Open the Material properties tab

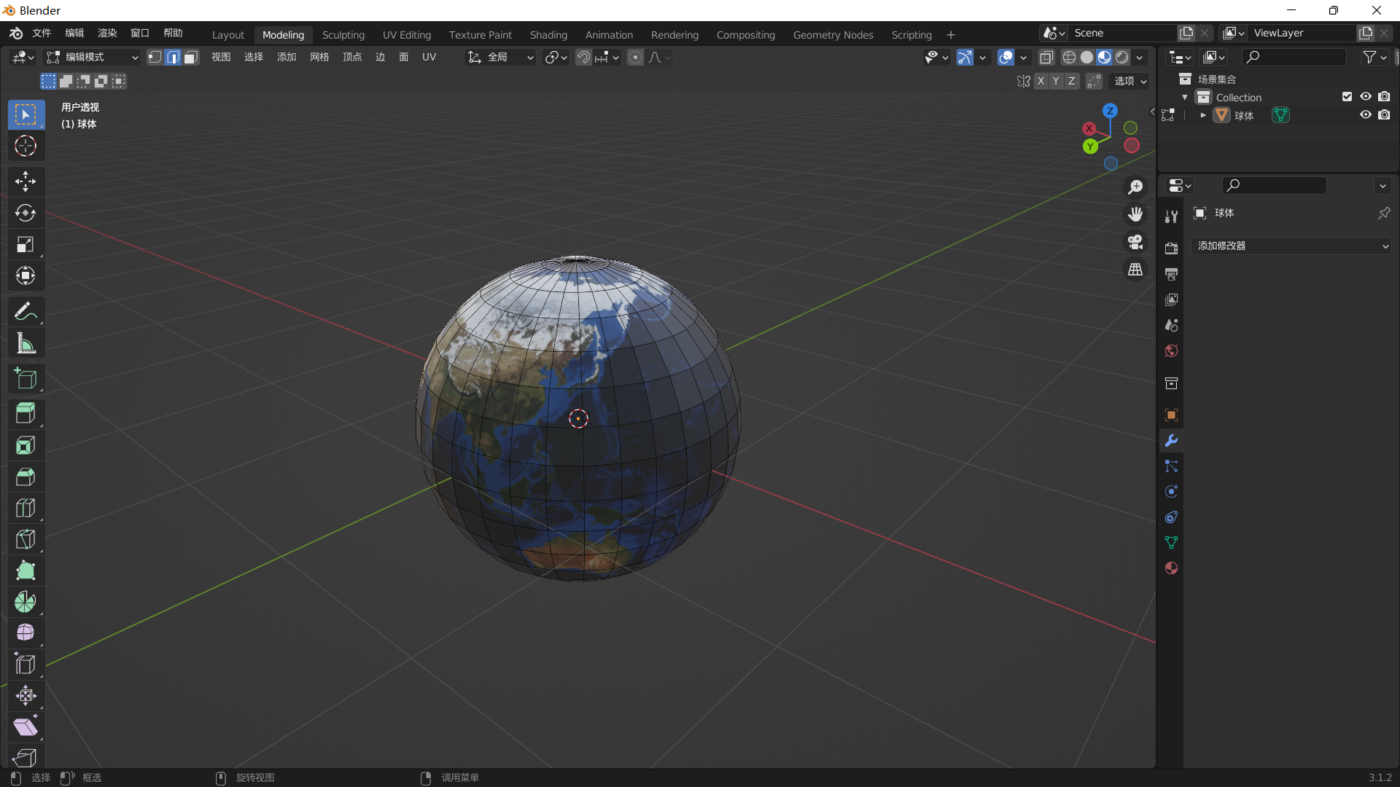[x=1171, y=568]
